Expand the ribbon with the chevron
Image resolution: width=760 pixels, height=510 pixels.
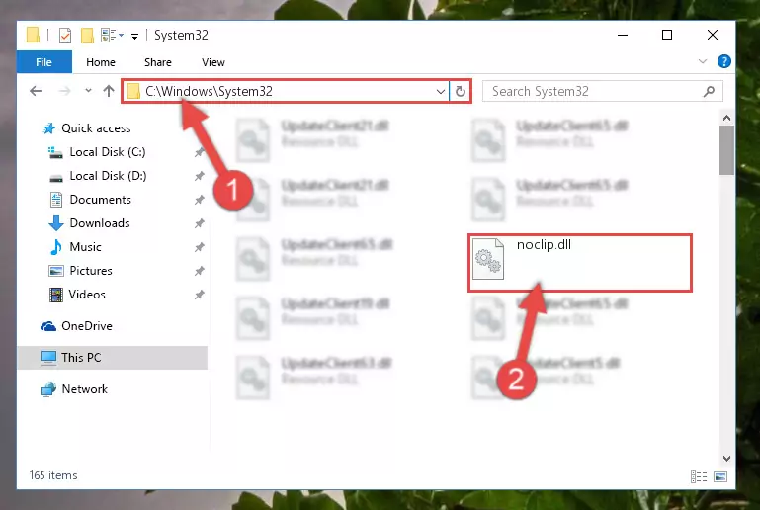coord(703,61)
